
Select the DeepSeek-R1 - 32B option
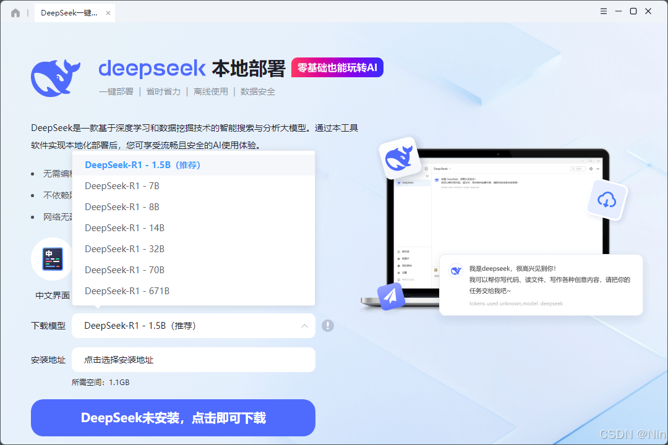pyautogui.click(x=194, y=248)
